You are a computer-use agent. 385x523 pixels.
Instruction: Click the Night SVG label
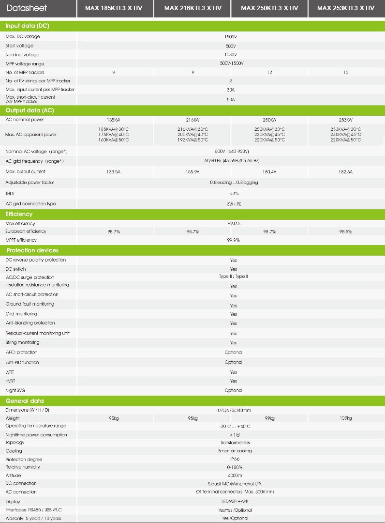[x=15, y=390]
